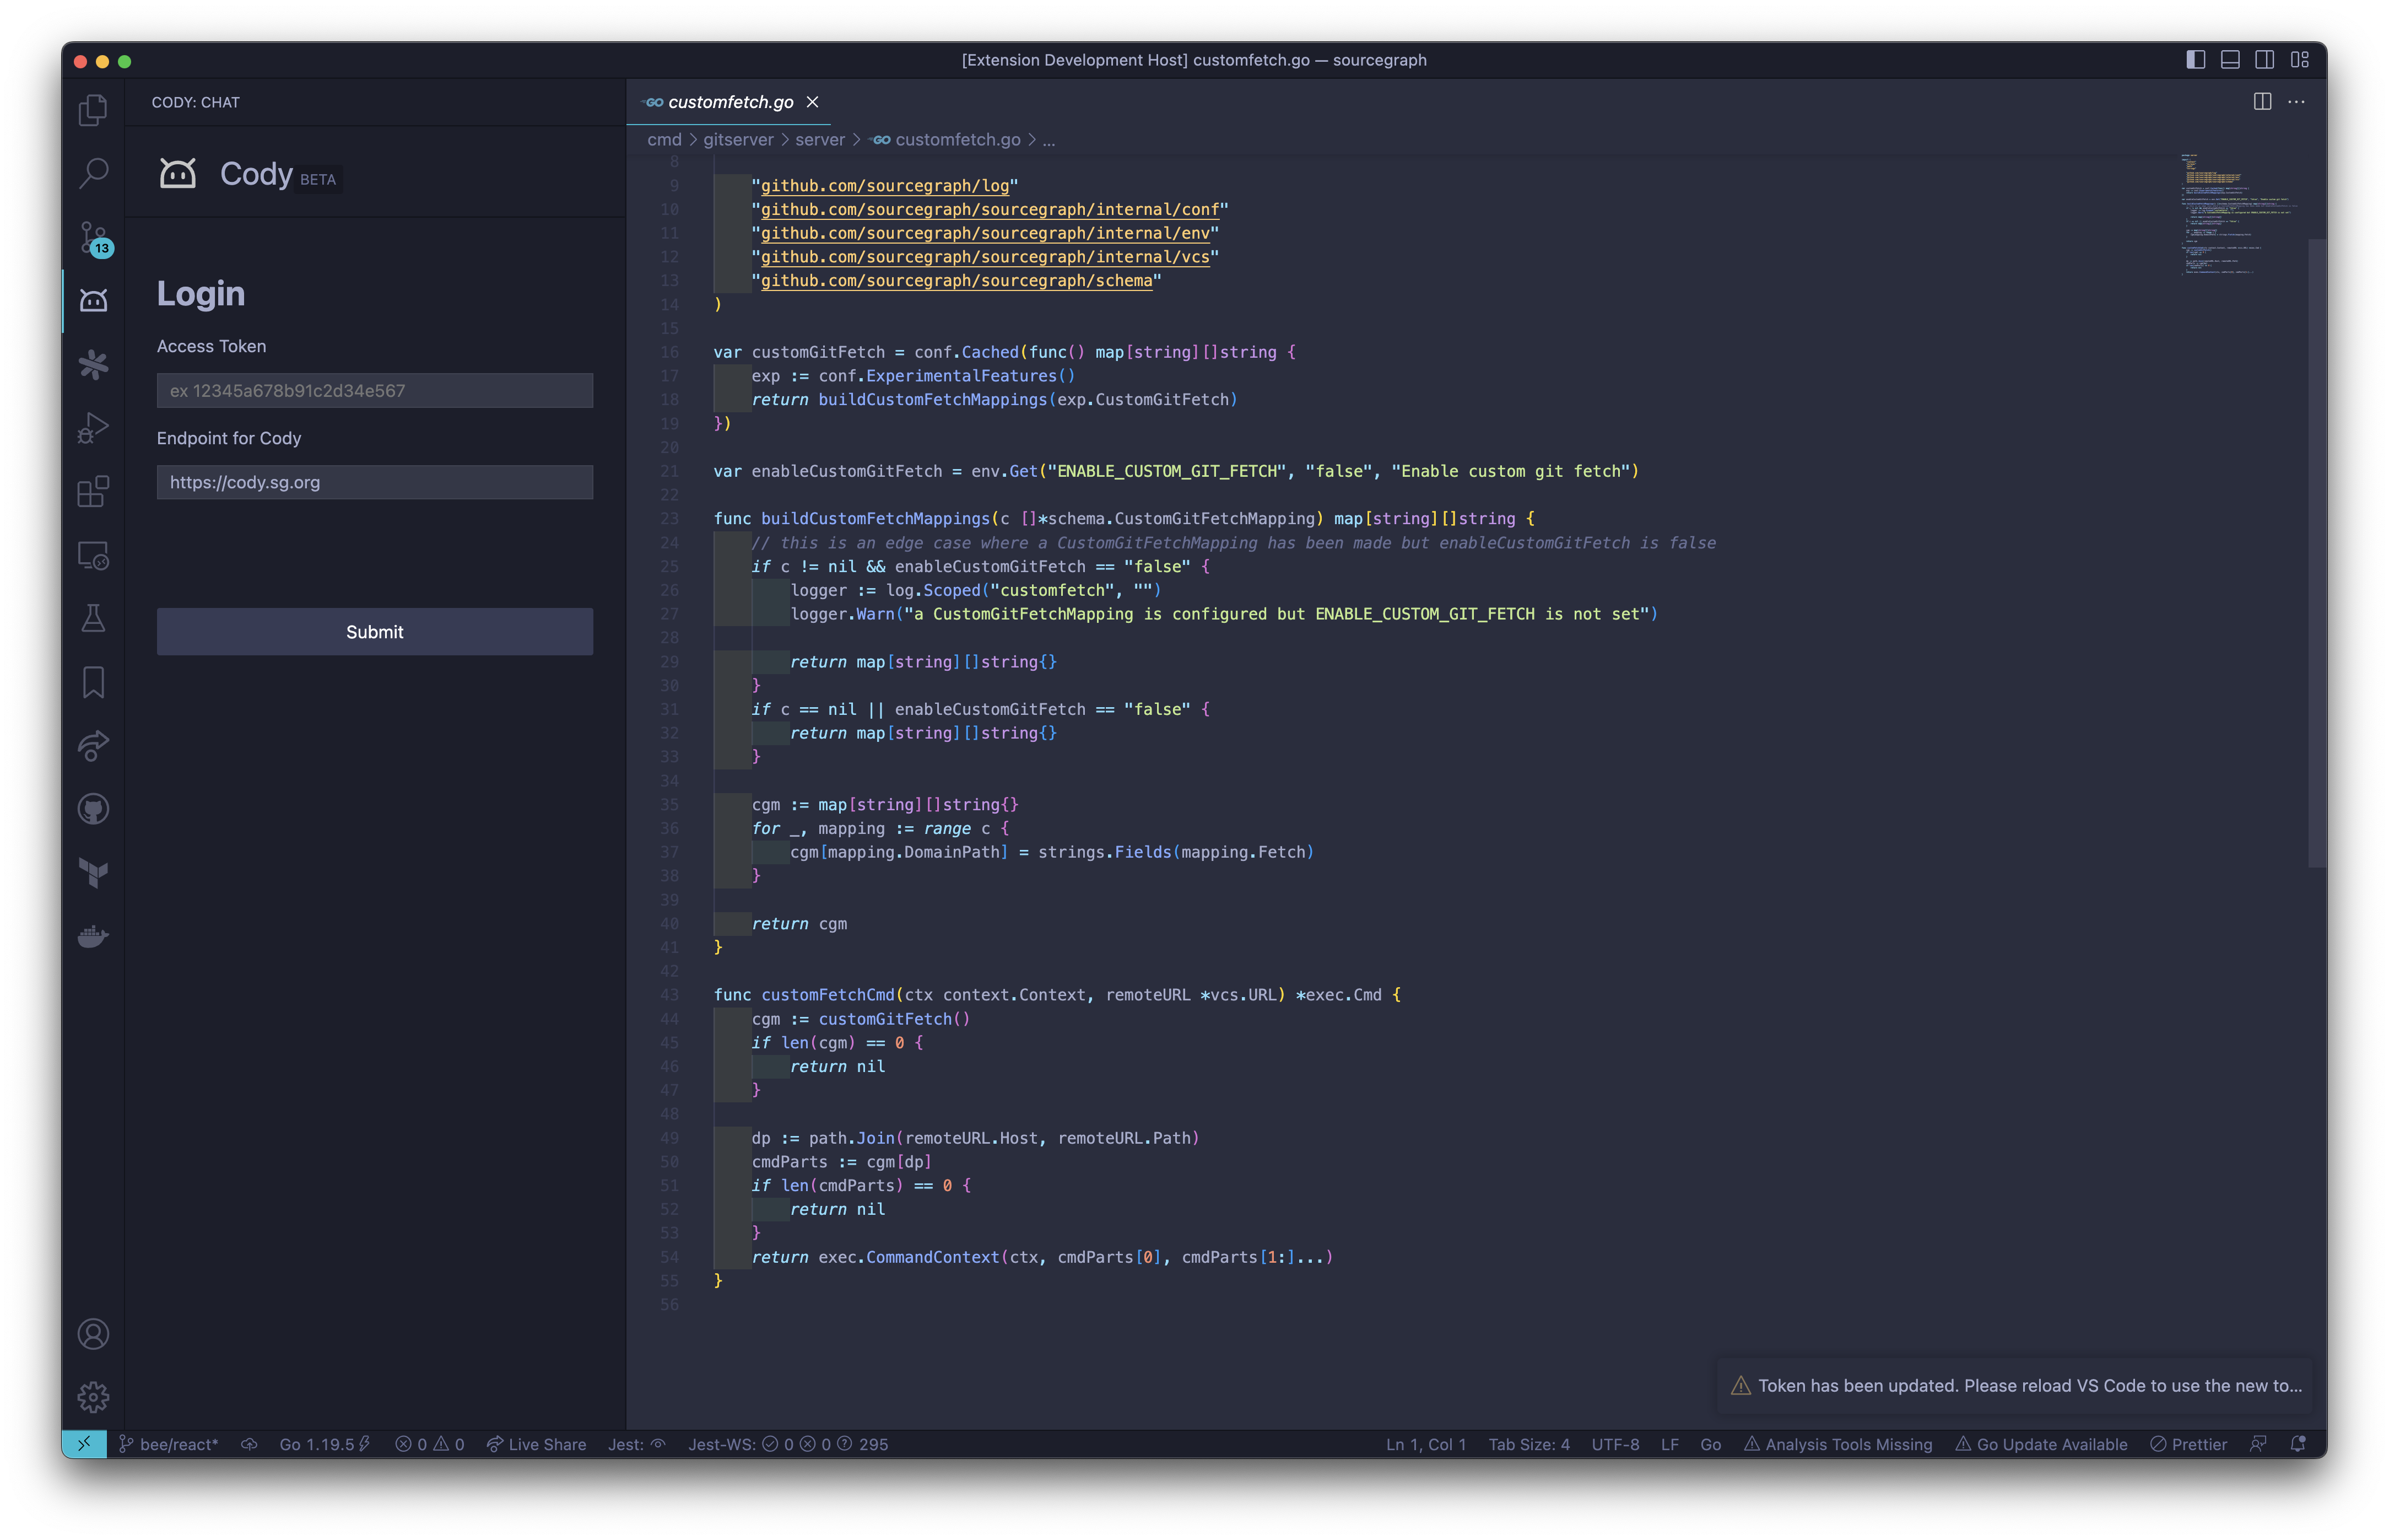Open the Remote Explorer icon
This screenshot has height=1540, width=2389.
(93, 556)
